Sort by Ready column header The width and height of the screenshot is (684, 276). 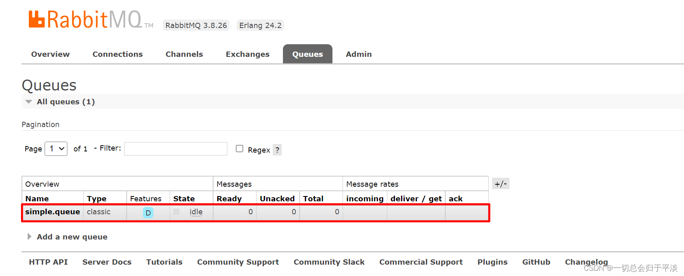coord(229,198)
